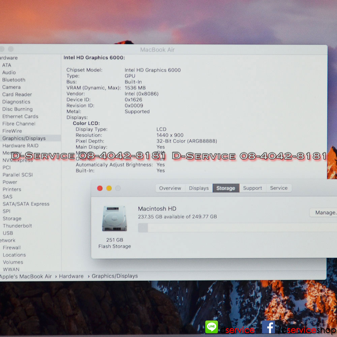Open WWAN network entry

click(x=11, y=269)
